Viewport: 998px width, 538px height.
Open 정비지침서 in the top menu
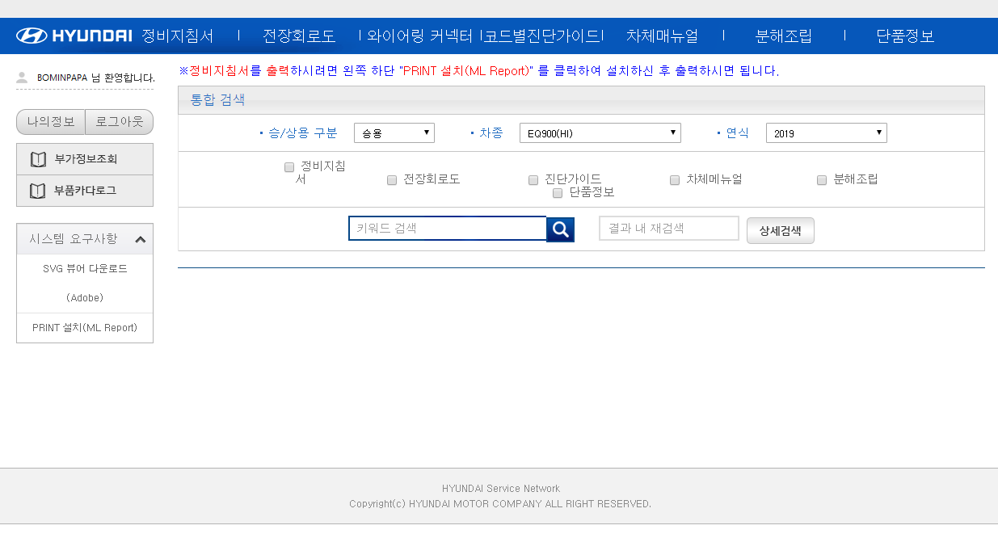(178, 36)
